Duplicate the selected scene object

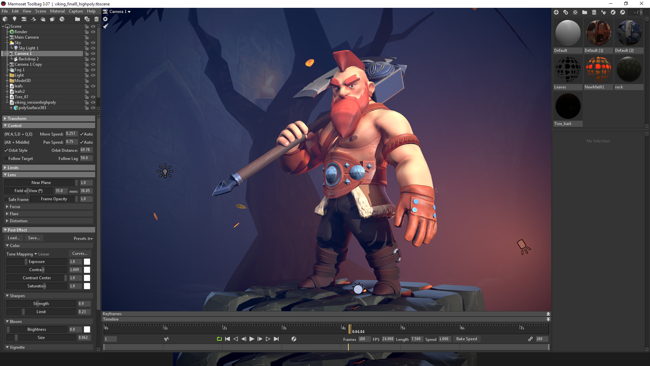pyautogui.click(x=87, y=19)
